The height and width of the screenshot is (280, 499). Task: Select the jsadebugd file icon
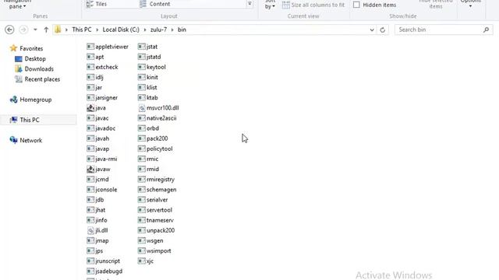[x=90, y=271]
